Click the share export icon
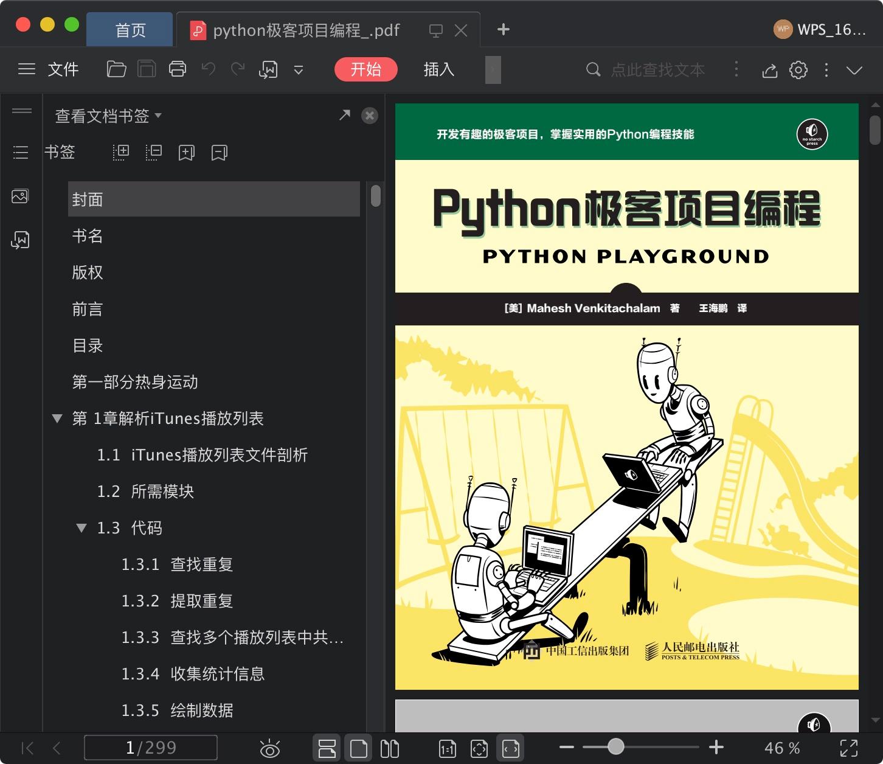Viewport: 883px width, 764px height. (769, 70)
